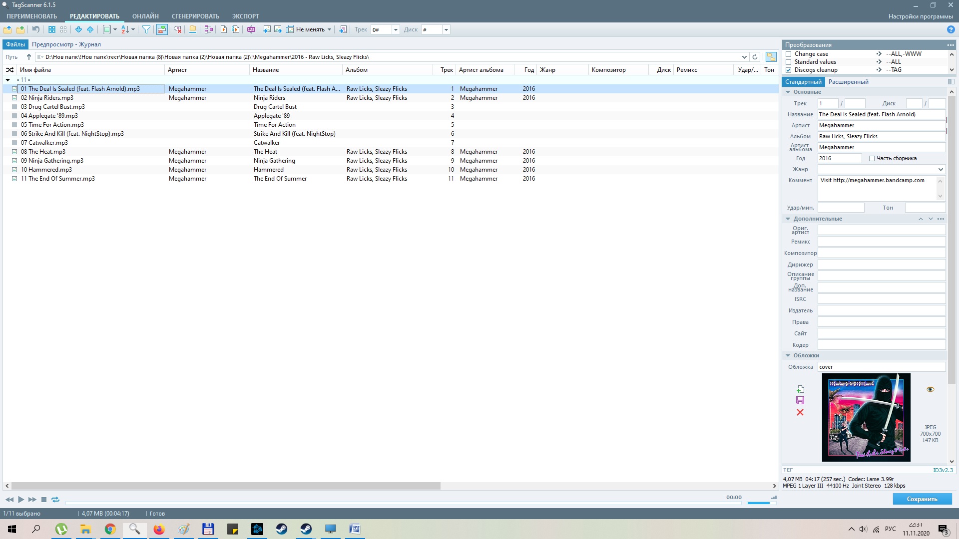Image resolution: width=959 pixels, height=539 pixels.
Task: Click the playback position slider
Action: (395, 502)
